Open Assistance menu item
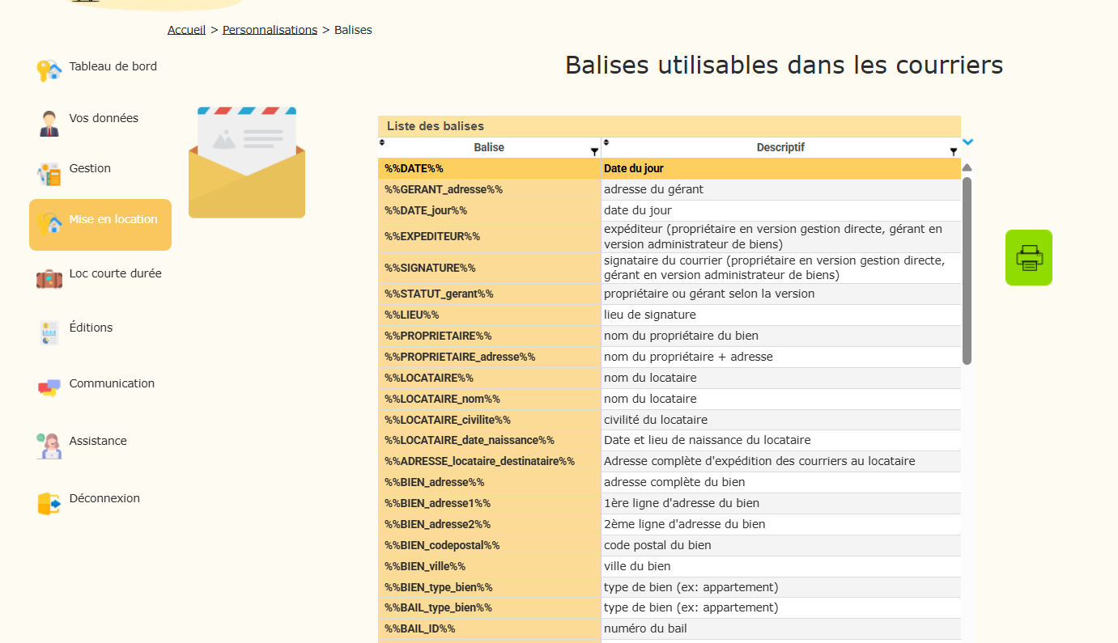Image resolution: width=1118 pixels, height=643 pixels. click(98, 441)
